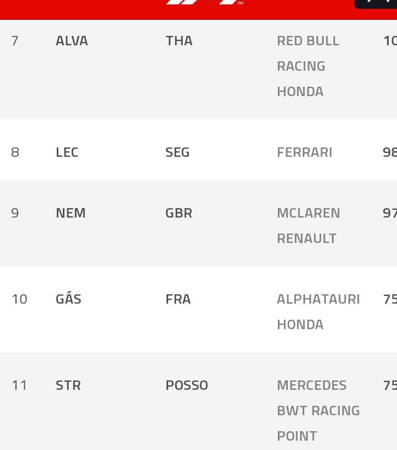Select driver STR in row 11
The image size is (397, 450).
click(68, 385)
